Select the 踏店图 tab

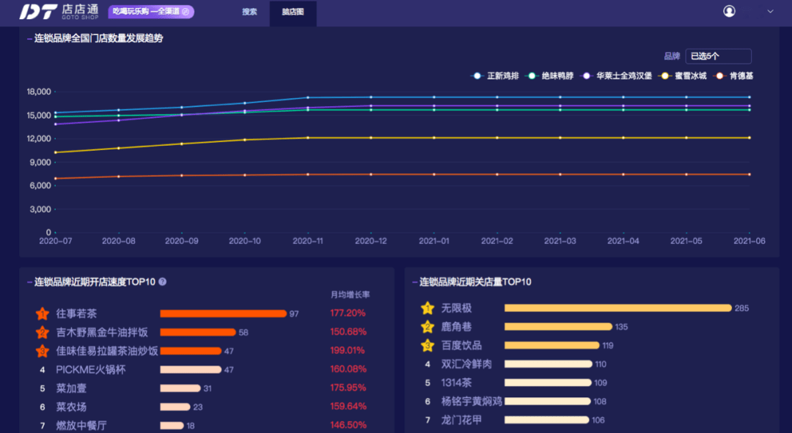[x=293, y=12]
